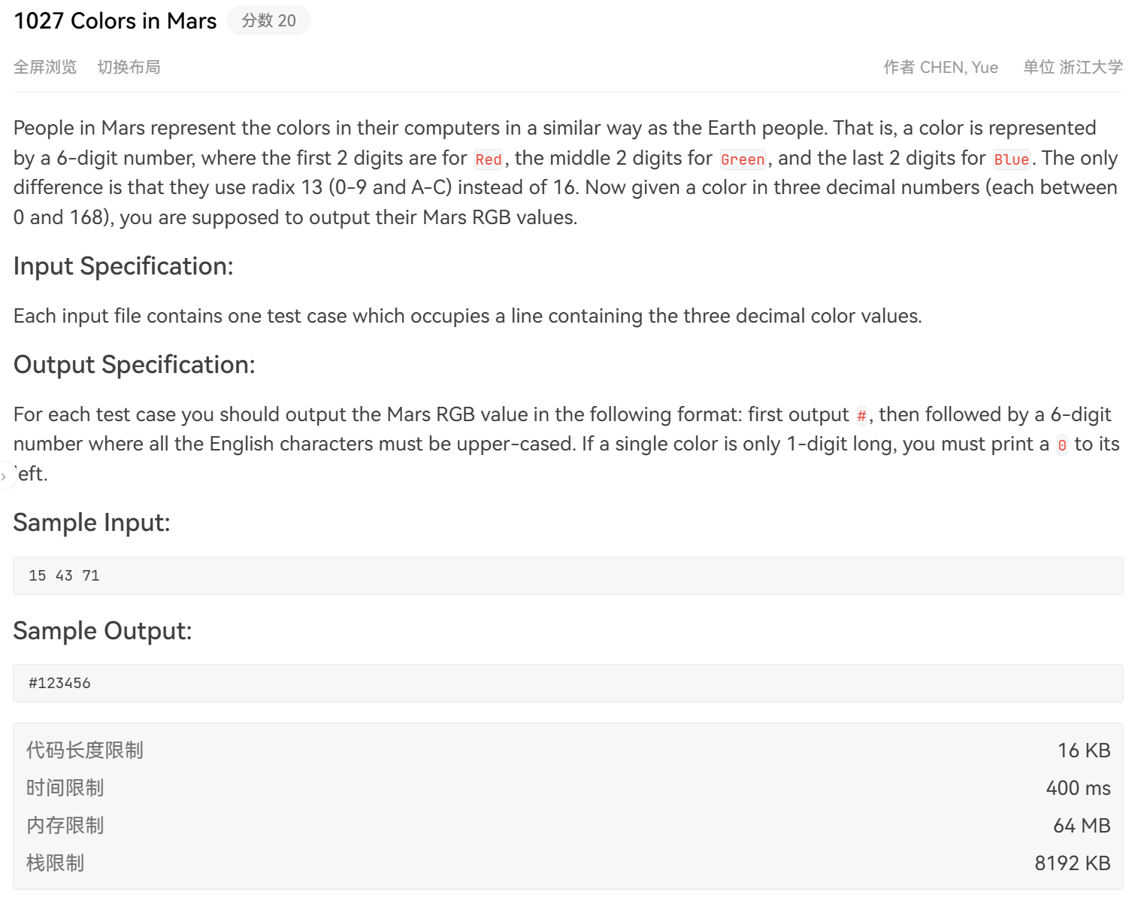
Task: Click the Output Specification heading
Action: click(x=135, y=365)
